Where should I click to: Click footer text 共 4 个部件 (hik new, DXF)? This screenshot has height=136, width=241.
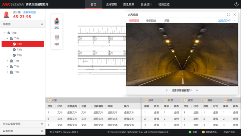click(x=64, y=132)
